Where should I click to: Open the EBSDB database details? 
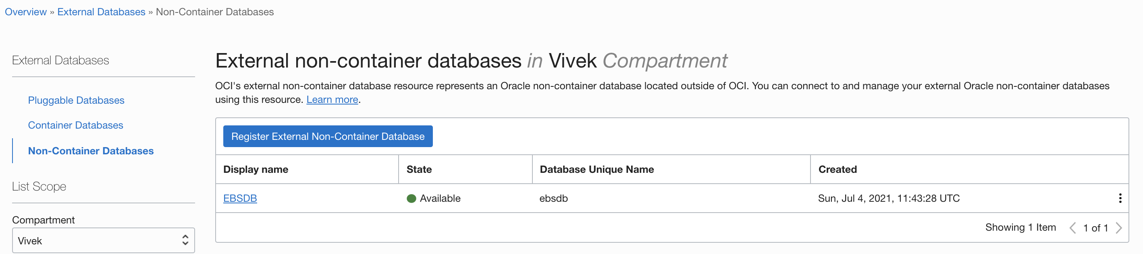pos(240,198)
